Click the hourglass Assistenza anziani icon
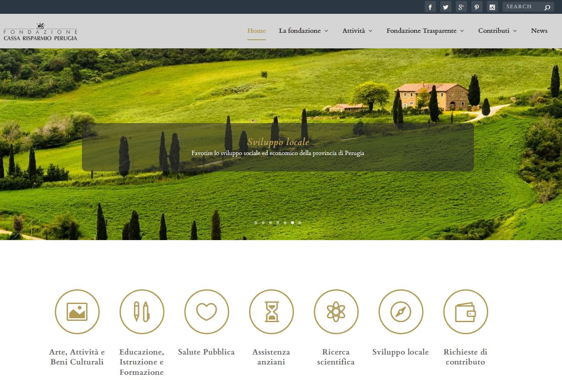Image resolution: width=562 pixels, height=380 pixels. point(272,312)
